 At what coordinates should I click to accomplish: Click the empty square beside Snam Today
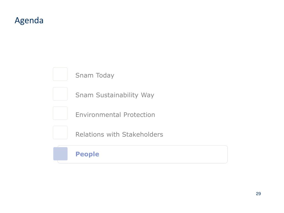pos(60,74)
